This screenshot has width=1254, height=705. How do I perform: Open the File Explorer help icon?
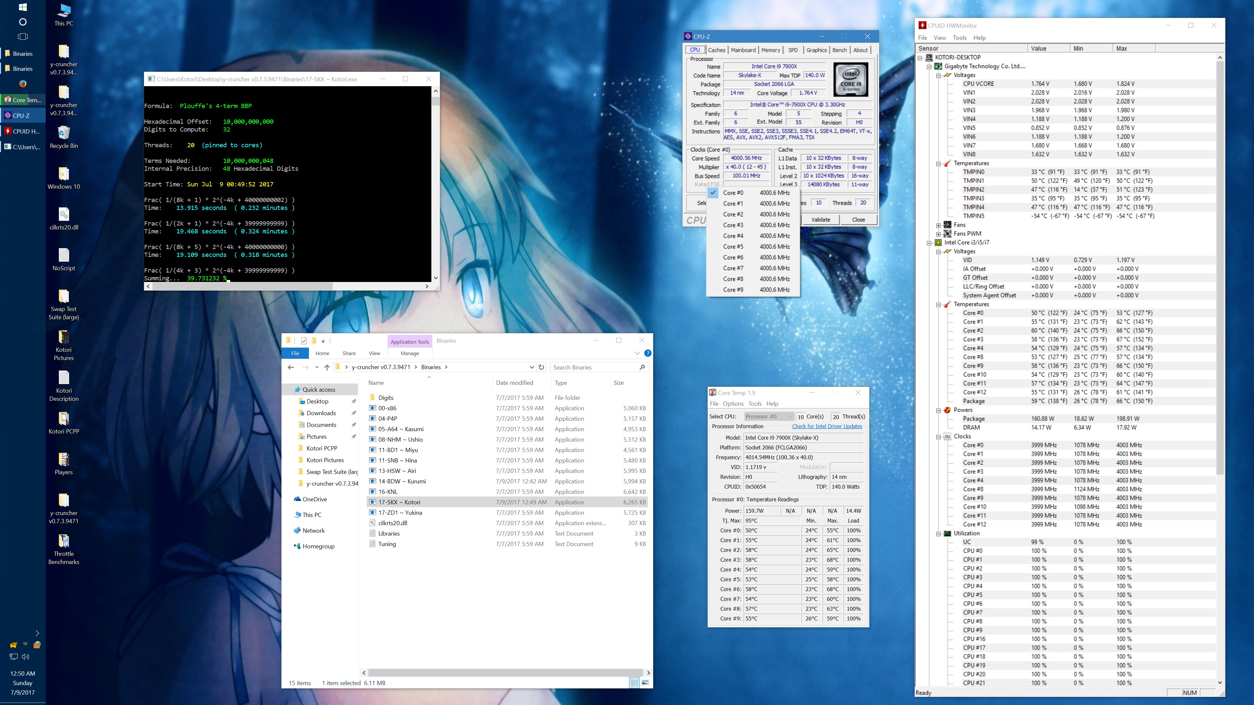pos(648,353)
